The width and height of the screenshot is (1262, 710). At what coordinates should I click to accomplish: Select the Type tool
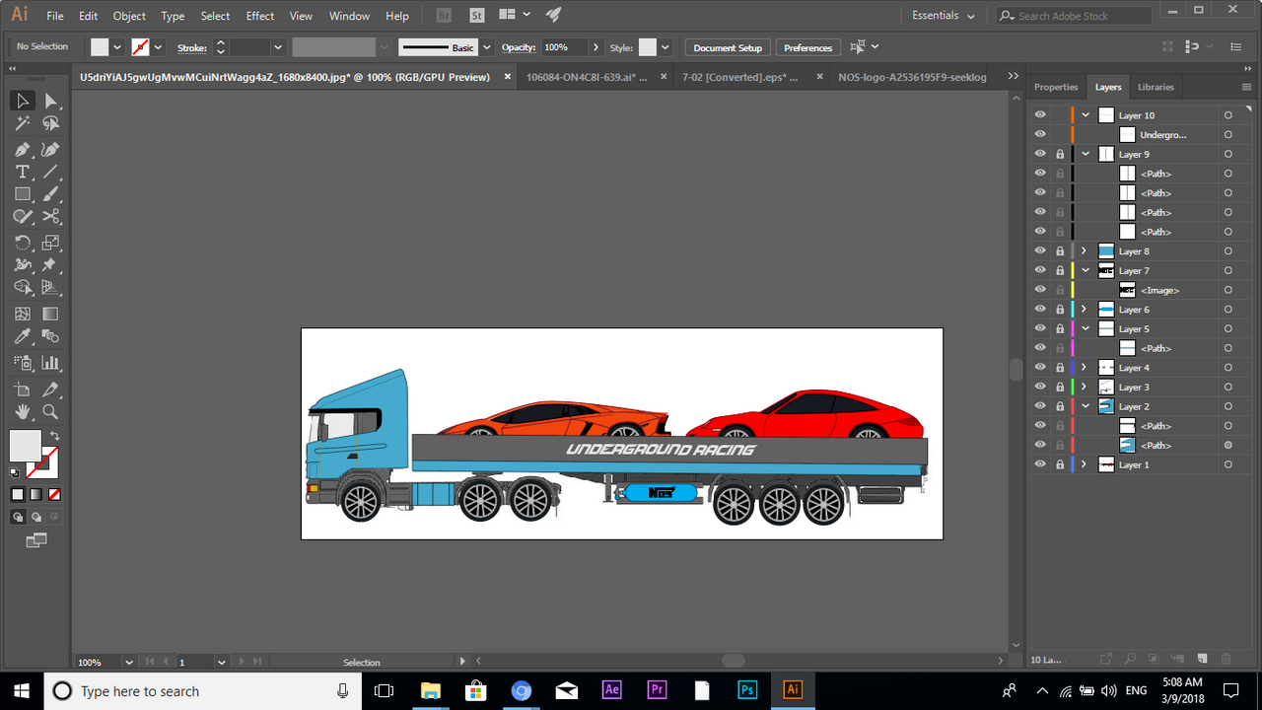(x=23, y=172)
